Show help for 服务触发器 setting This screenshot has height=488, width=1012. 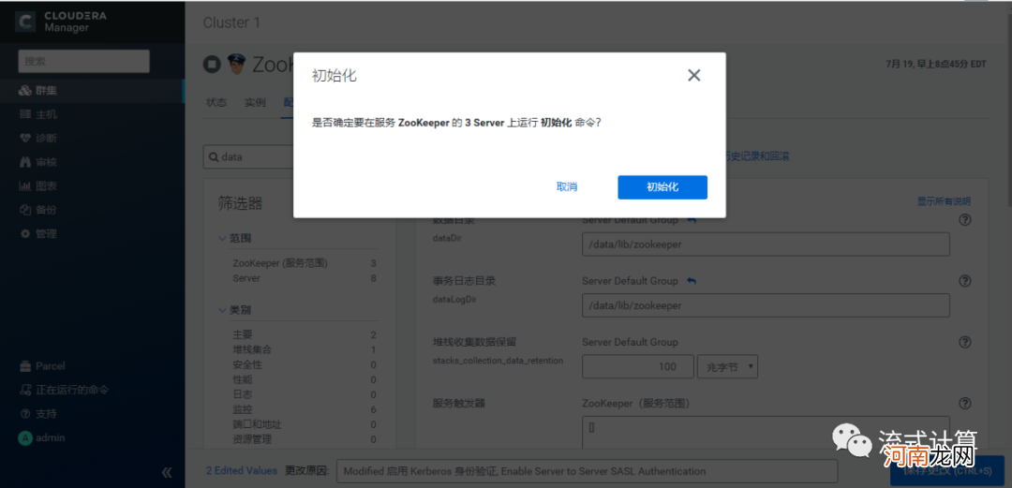(x=965, y=404)
